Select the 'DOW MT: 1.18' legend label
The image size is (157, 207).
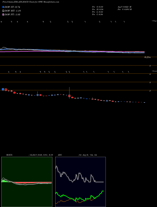click(13, 11)
